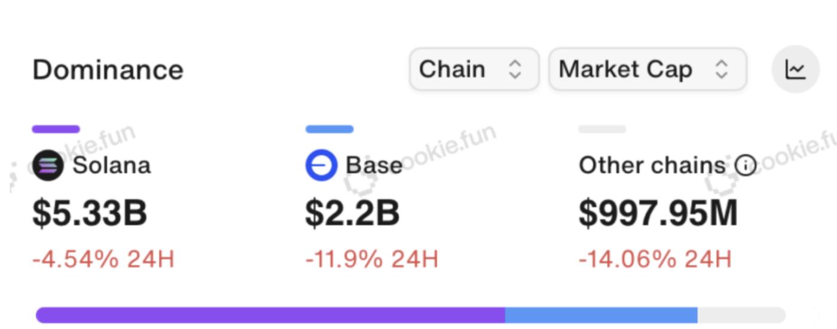Screen dimensions: 837x329
Task: Click the line chart view icon
Action: [795, 70]
